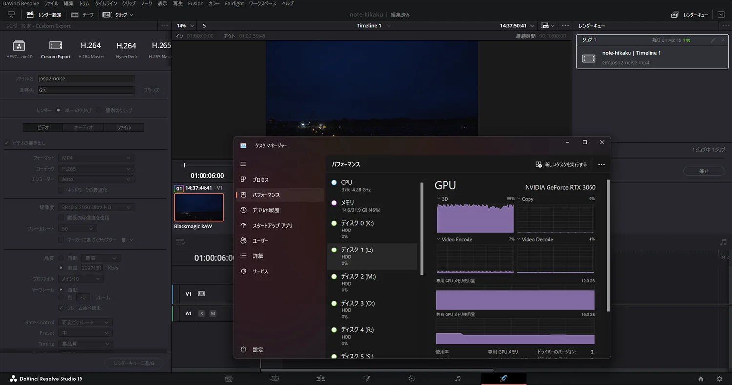Open the Color page icon
Screen dimensions: 732x385
(412, 378)
